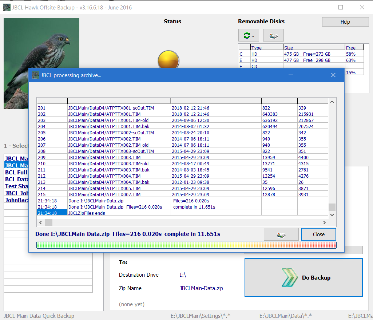Open the Help button
Image resolution: width=373 pixels, height=320 pixels.
point(345,22)
